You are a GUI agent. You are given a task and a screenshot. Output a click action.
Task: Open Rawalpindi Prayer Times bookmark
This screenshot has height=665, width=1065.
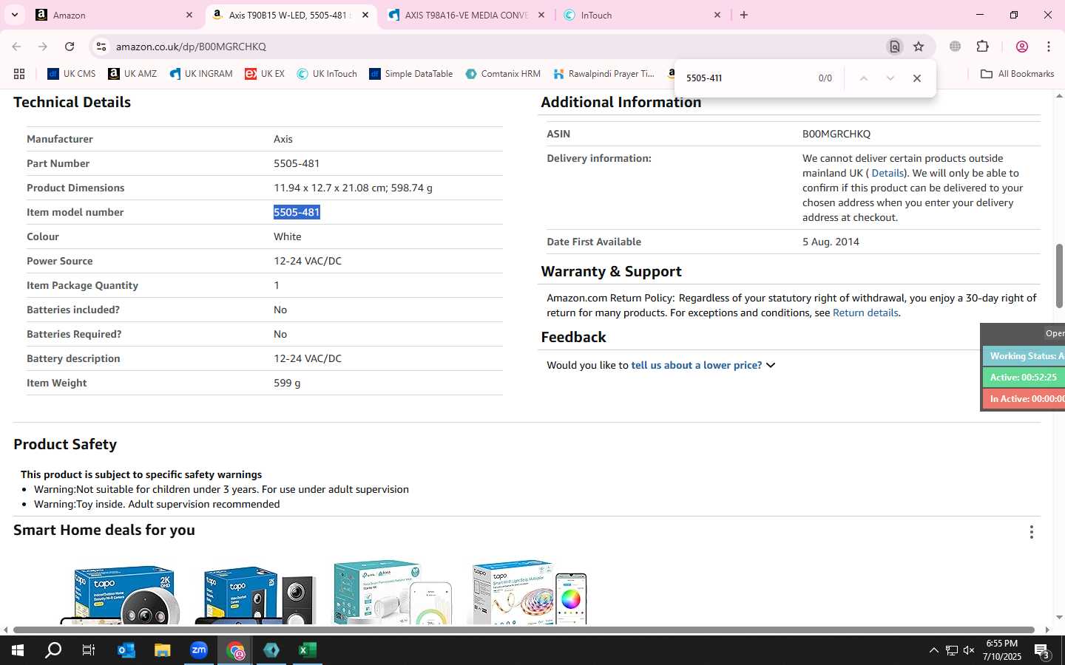(x=603, y=74)
